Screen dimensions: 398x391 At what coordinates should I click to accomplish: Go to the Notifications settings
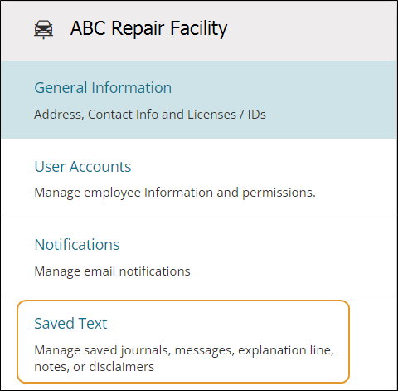point(198,257)
